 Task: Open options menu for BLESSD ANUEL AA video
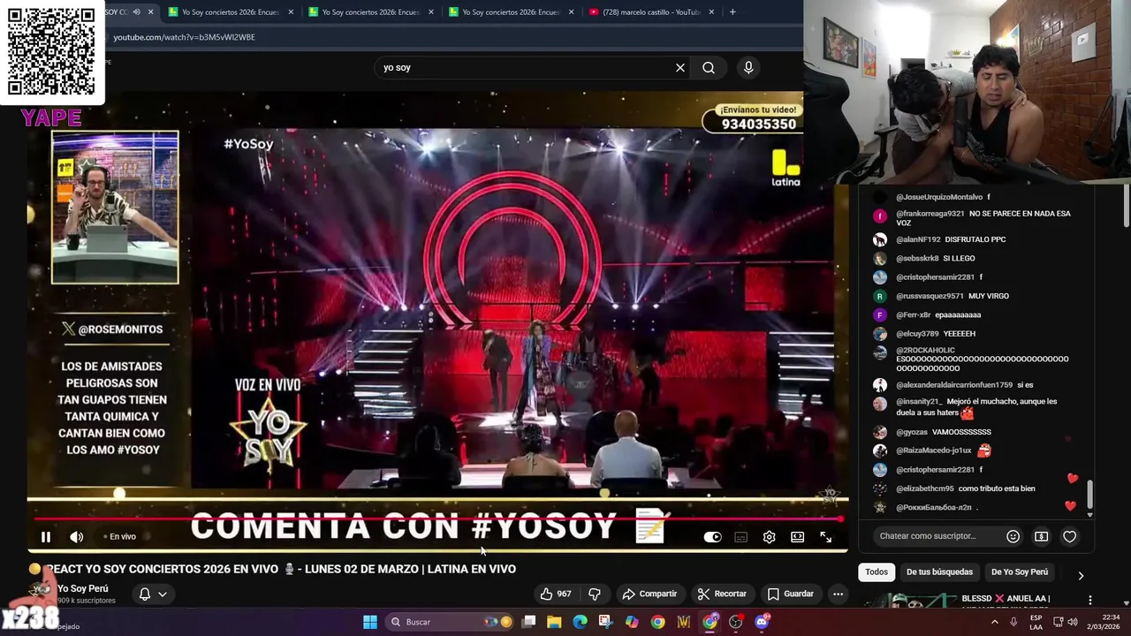point(1089,600)
